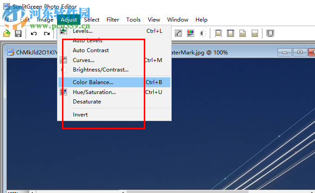The height and width of the screenshot is (193, 315).
Task: Click the fit-to-window icon with brackets
Action: pyautogui.click(x=218, y=33)
